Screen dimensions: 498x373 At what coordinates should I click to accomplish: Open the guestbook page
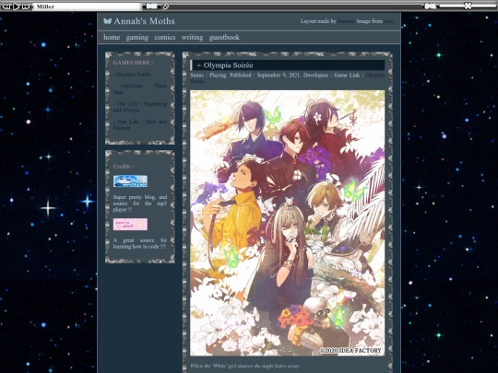(x=224, y=38)
